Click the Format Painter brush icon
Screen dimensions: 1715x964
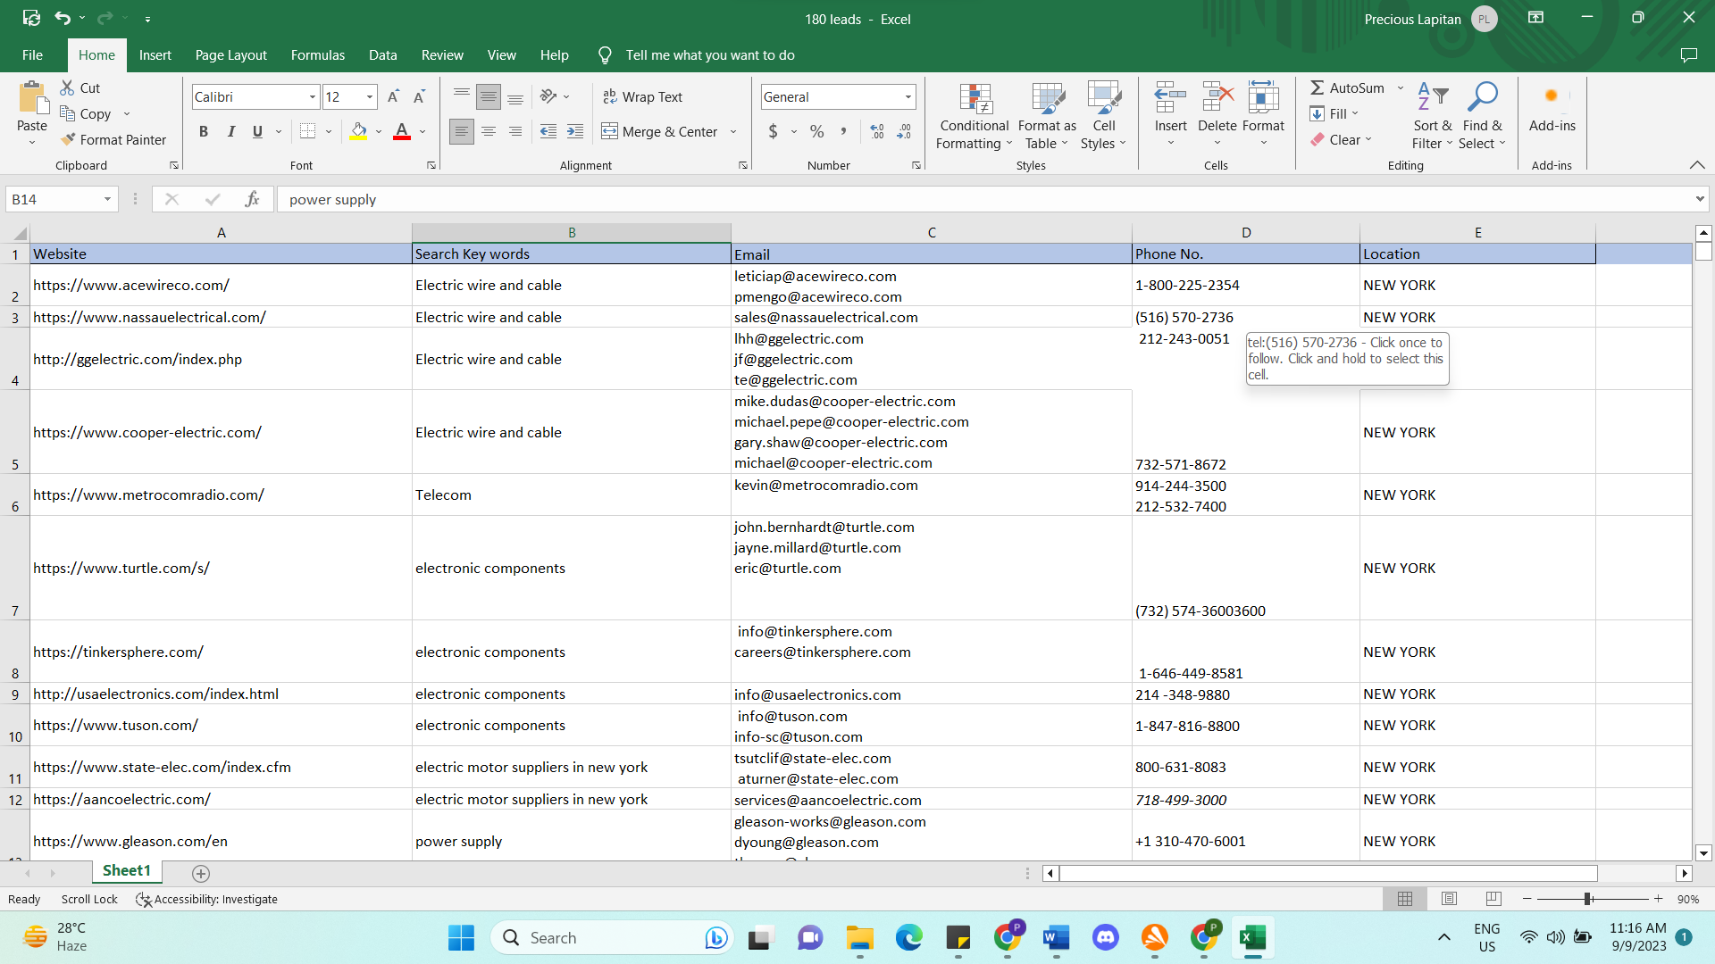68,139
